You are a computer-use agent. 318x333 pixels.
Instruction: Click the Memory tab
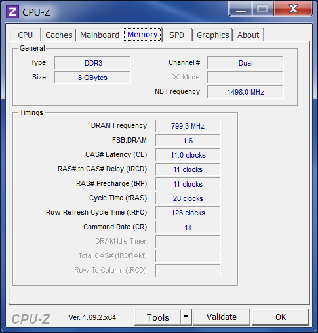[x=142, y=35]
